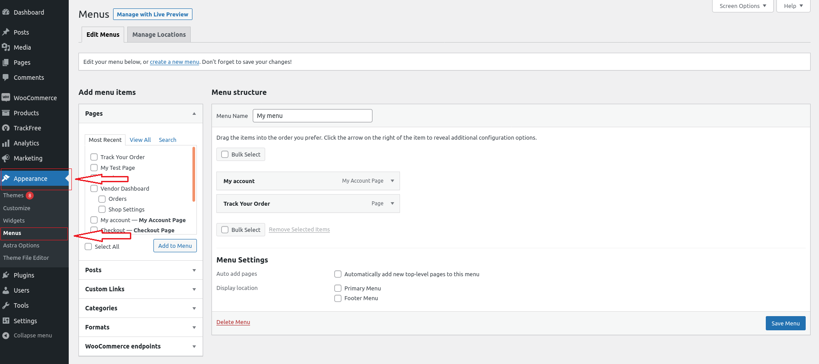Check the My account page checkbox

point(94,220)
